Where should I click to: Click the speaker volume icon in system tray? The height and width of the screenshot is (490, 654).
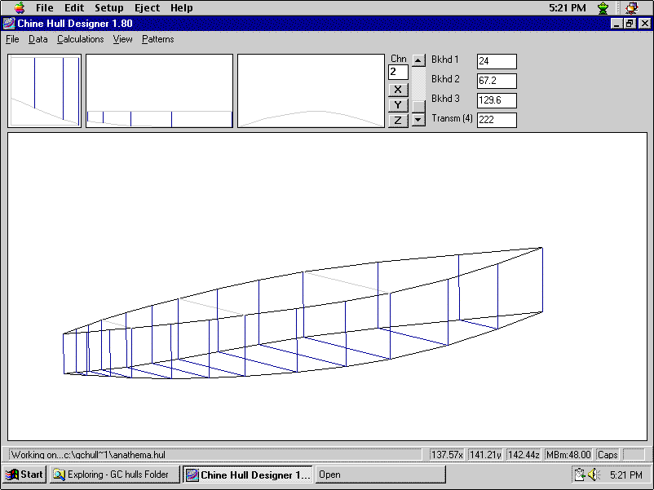(x=593, y=475)
